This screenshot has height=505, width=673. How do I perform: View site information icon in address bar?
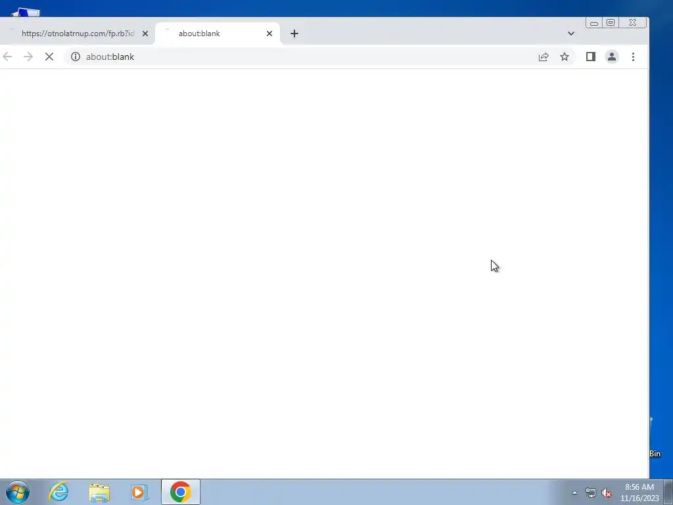pos(76,57)
